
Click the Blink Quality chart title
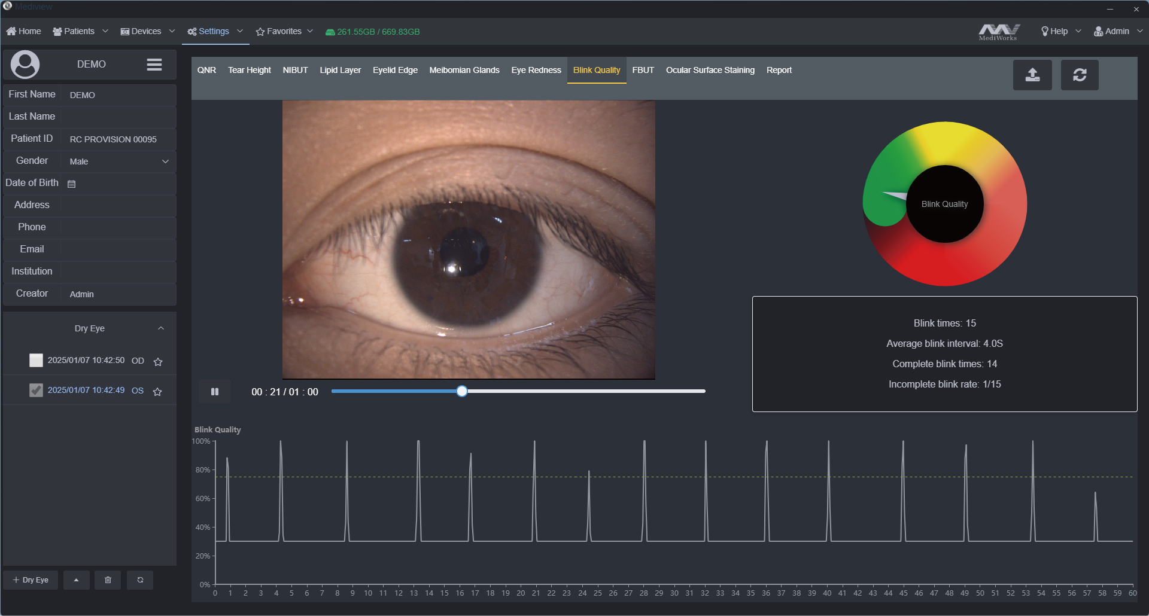(218, 429)
